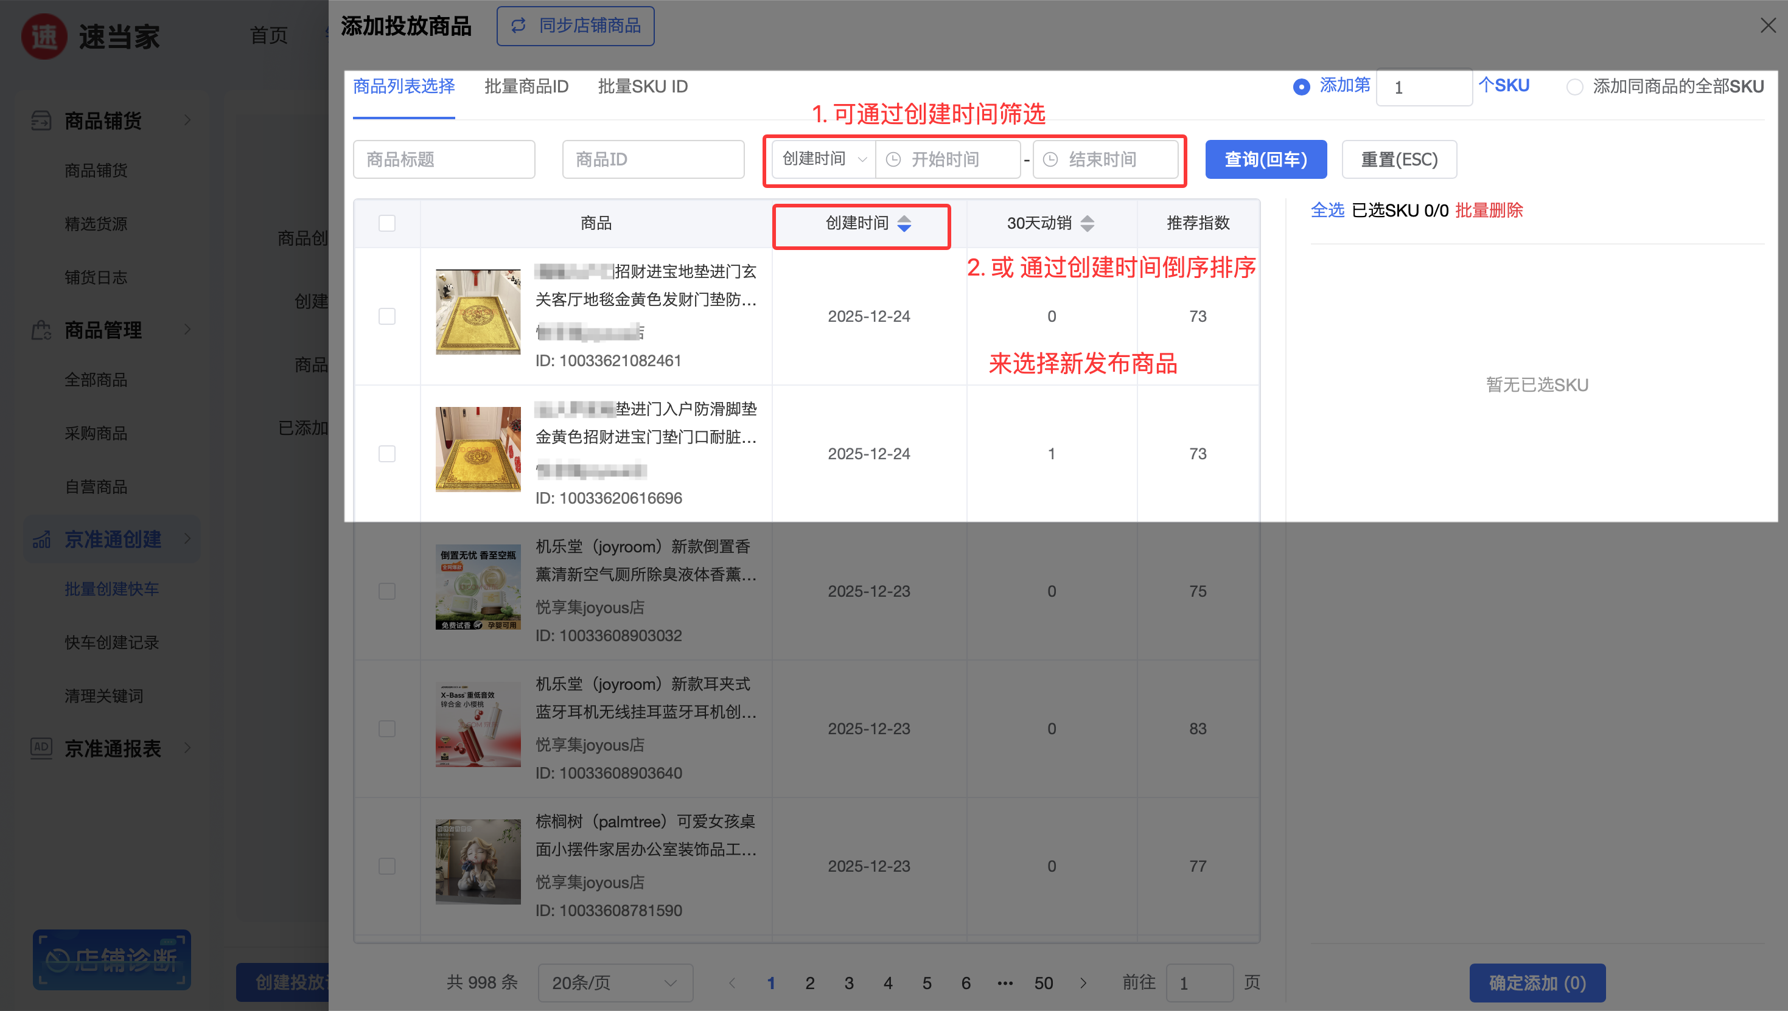Click the 查询(回车) search button
The height and width of the screenshot is (1011, 1788).
1265,160
